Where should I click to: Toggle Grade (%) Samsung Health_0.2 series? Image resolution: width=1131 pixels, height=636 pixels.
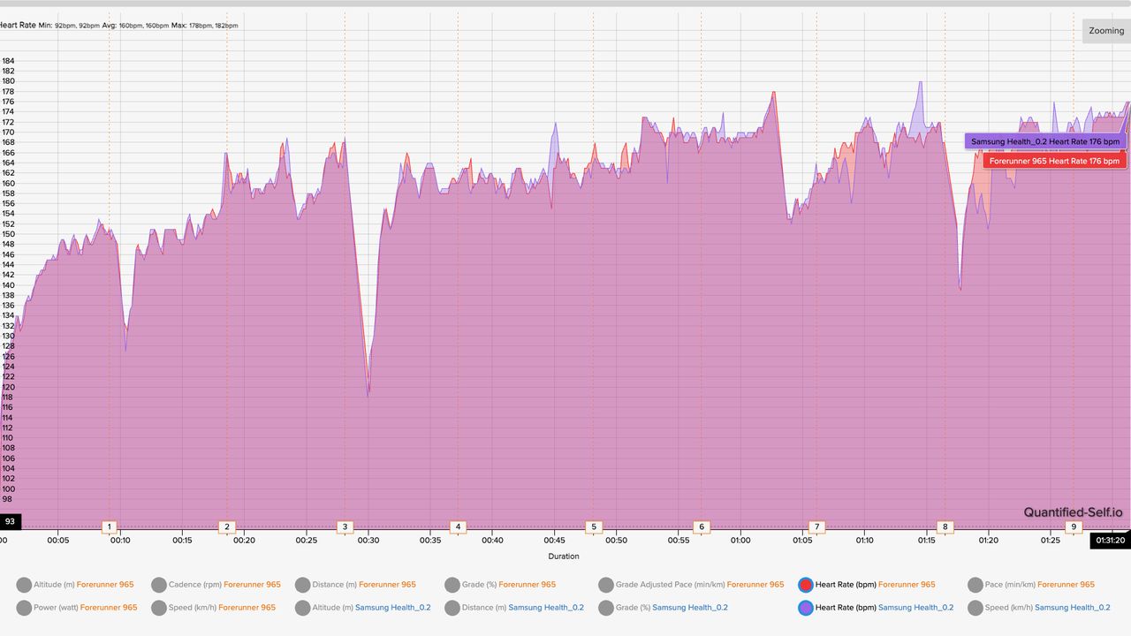663,608
